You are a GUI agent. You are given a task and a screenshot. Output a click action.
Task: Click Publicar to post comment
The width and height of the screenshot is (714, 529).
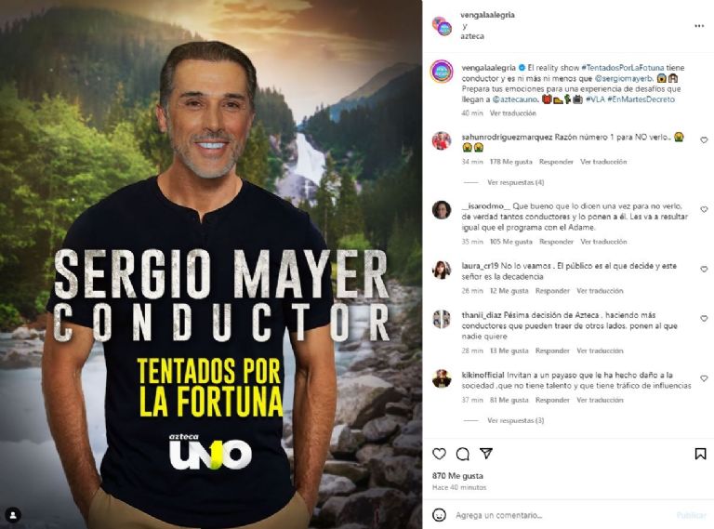pyautogui.click(x=692, y=515)
